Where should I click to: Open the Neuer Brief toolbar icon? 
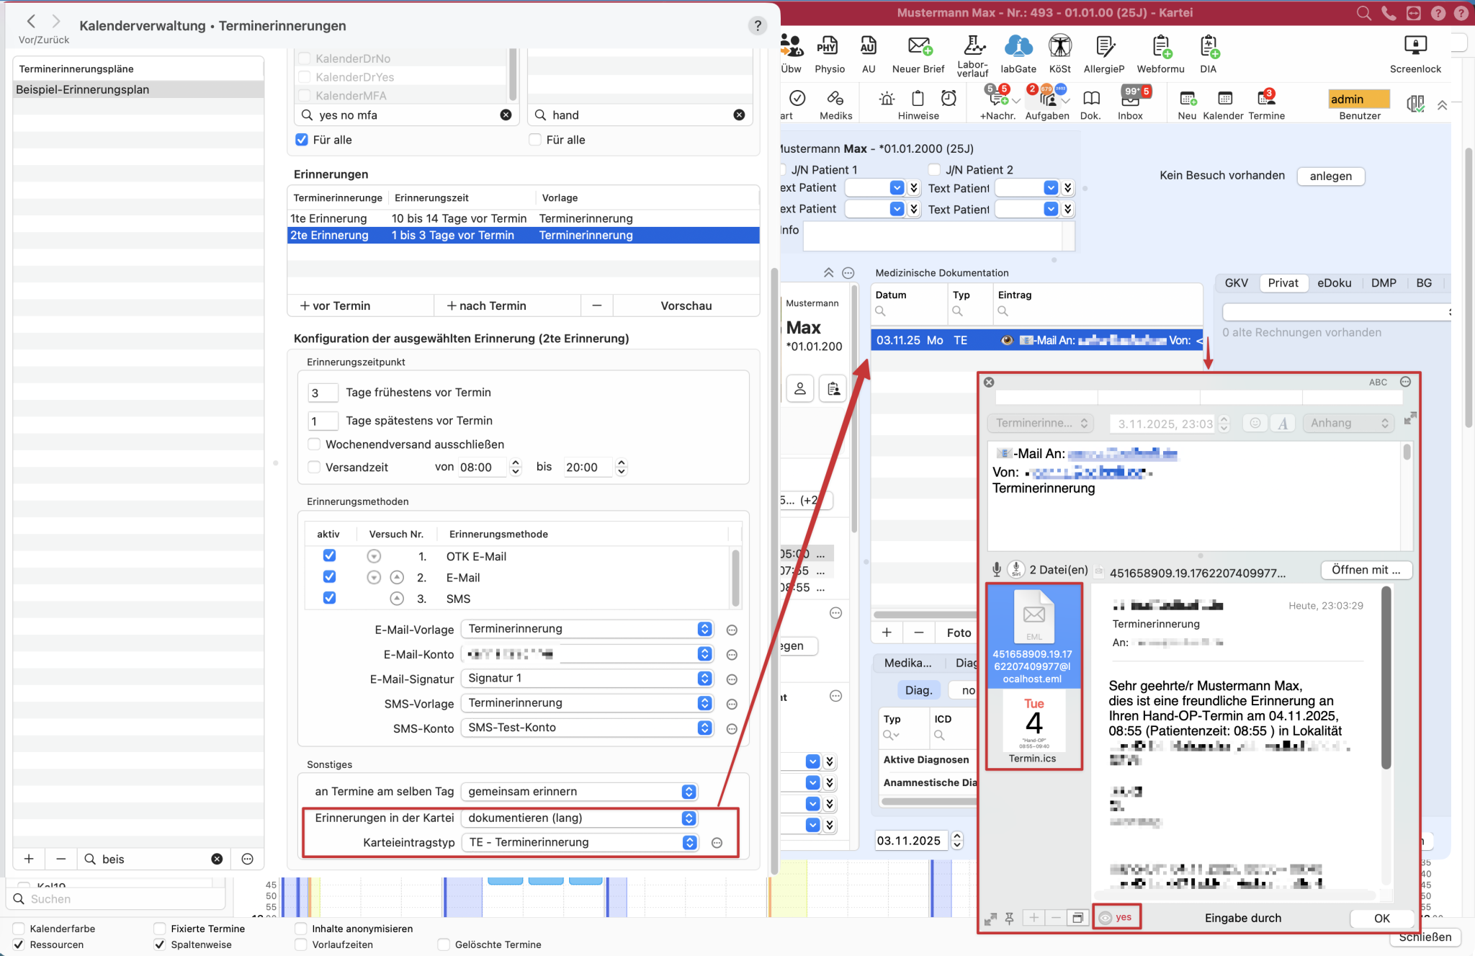(918, 48)
